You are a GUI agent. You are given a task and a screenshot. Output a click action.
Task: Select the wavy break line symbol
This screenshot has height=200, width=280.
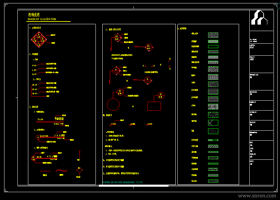pos(61,171)
